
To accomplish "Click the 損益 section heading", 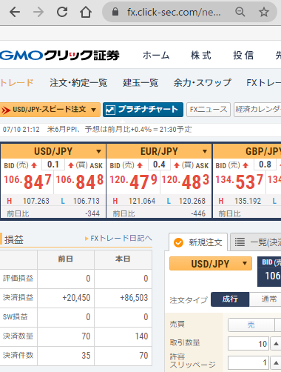I will (x=14, y=239).
